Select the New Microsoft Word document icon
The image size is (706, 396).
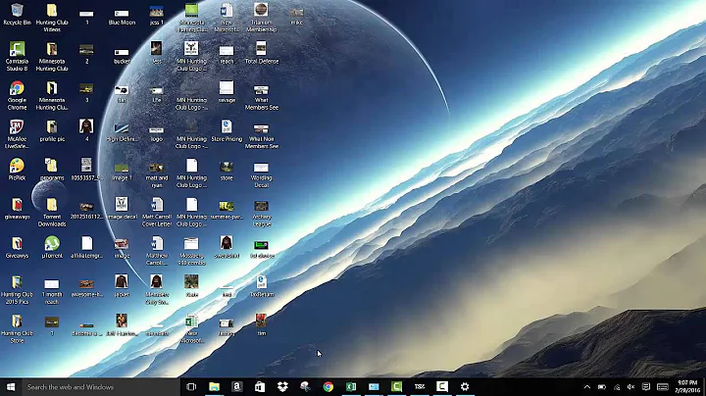click(227, 18)
